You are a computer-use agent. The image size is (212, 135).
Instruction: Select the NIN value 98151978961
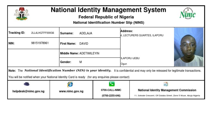point(40,43)
